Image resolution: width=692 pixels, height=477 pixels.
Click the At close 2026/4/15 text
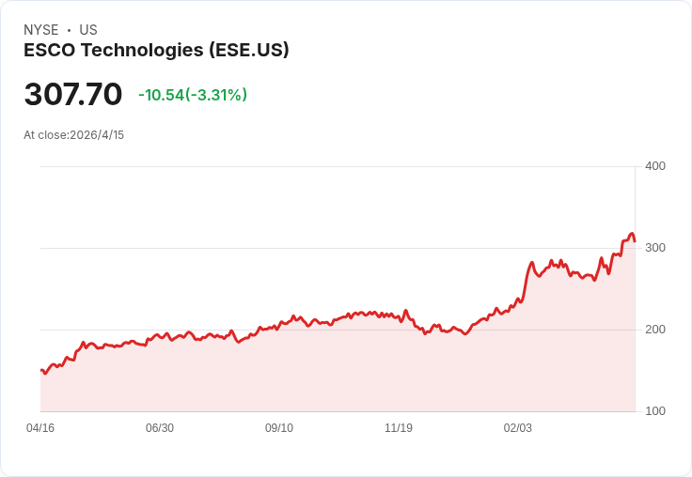coord(74,135)
